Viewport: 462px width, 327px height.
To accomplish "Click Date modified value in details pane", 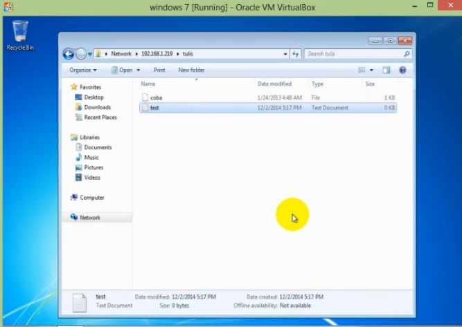I will [x=193, y=297].
